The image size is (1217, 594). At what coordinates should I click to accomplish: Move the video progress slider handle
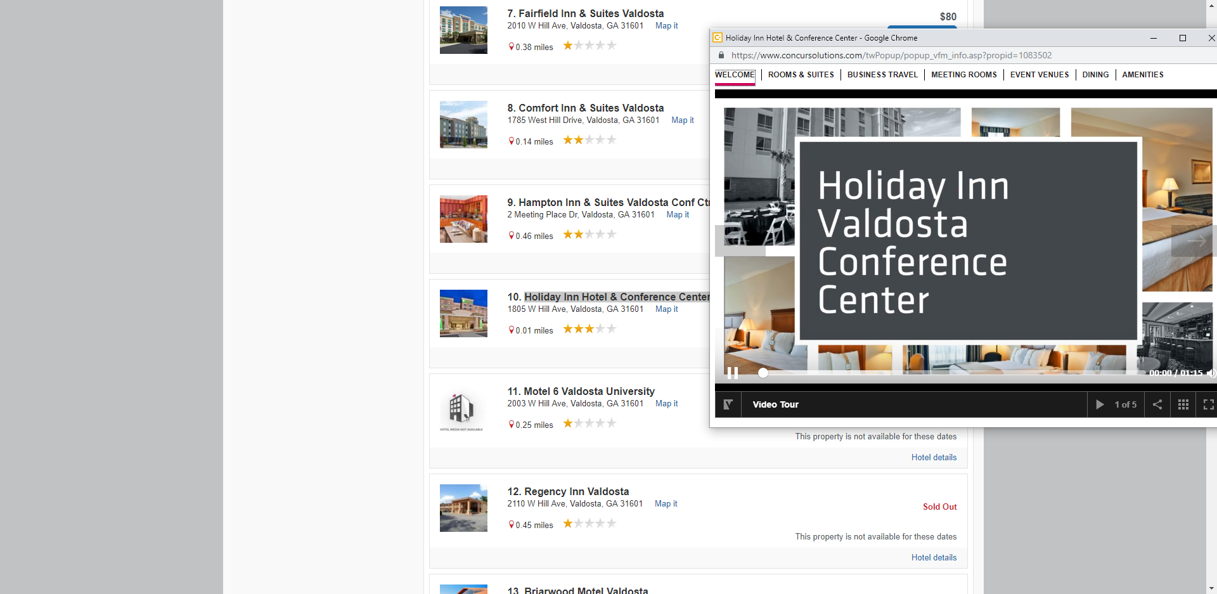pyautogui.click(x=763, y=373)
